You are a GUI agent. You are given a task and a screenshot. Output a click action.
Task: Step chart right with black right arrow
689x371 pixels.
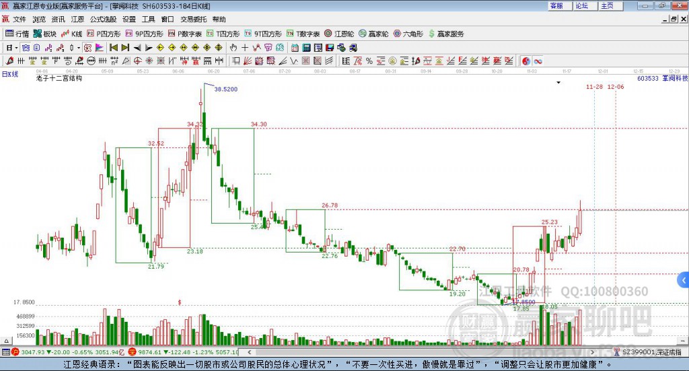coord(149,48)
